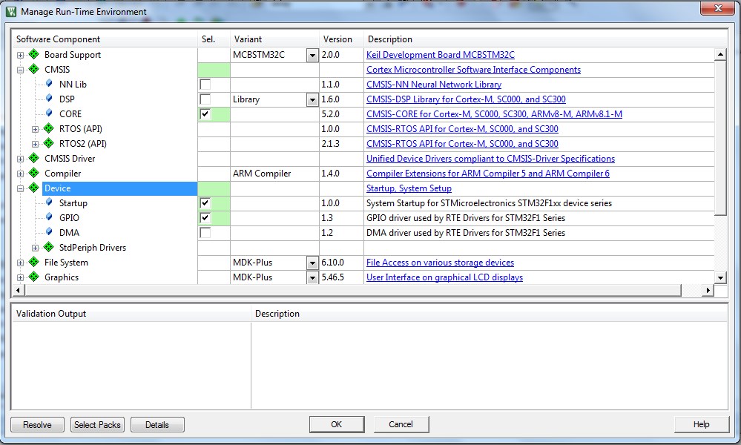Click the CMSIS green diamond icon
This screenshot has height=445, width=741.
pos(33,69)
